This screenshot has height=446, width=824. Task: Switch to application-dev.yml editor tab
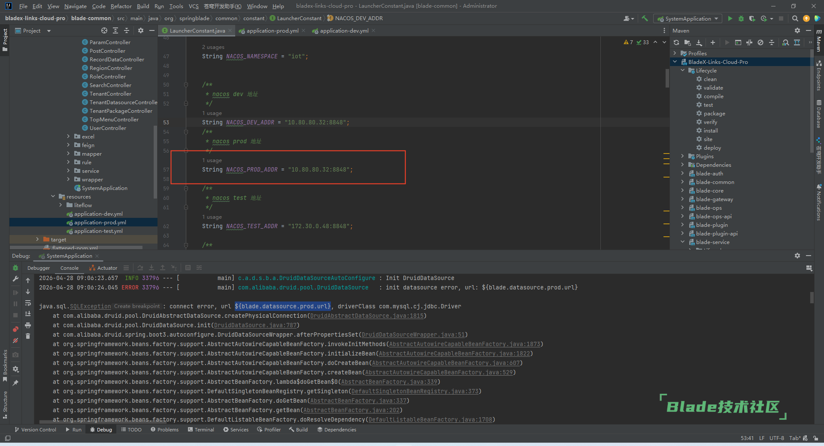(344, 30)
